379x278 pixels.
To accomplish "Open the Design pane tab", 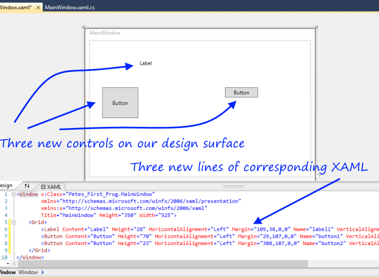I will tap(7, 186).
